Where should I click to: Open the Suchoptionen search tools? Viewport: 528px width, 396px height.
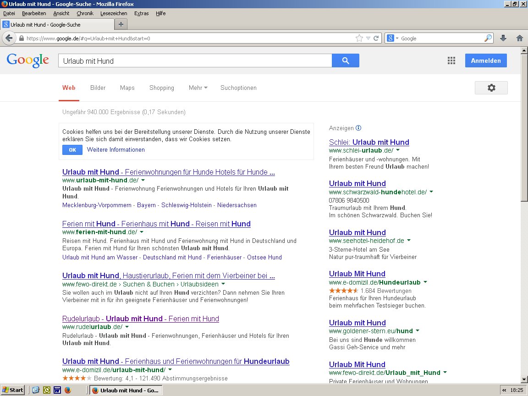coord(238,88)
